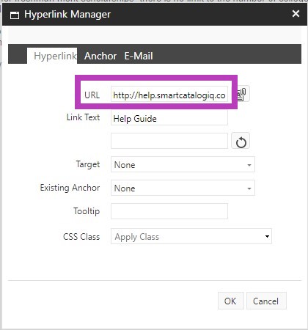This screenshot has width=308, height=330.
Task: Click the empty field beside the reset icon
Action: pyautogui.click(x=169, y=141)
